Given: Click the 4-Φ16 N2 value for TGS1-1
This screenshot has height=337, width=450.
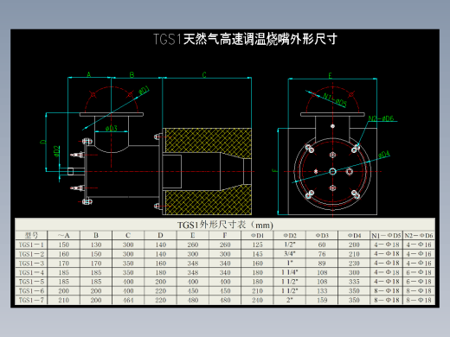Looking at the screenshot, I should 419,245.
